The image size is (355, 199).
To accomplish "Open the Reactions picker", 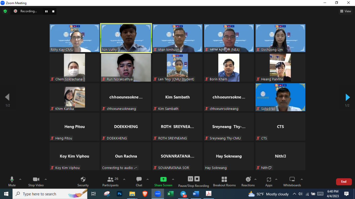I will pos(248,181).
